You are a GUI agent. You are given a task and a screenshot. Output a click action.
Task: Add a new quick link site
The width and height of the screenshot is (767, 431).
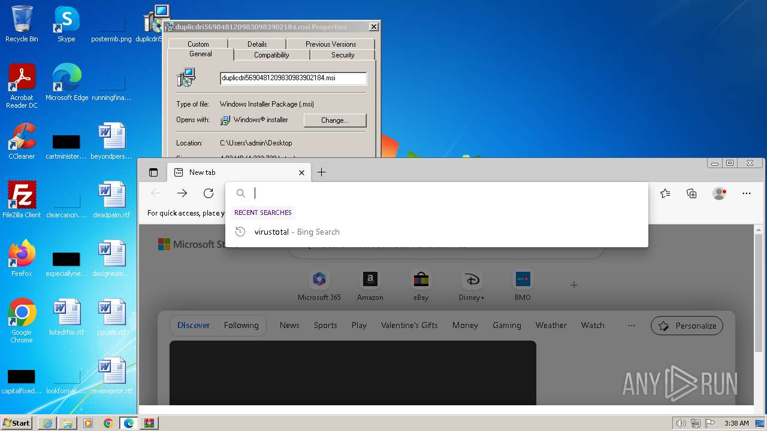574,285
